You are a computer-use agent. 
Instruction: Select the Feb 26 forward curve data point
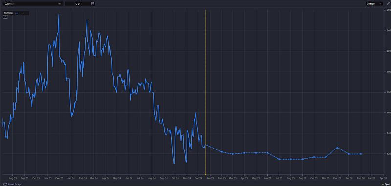(361, 154)
